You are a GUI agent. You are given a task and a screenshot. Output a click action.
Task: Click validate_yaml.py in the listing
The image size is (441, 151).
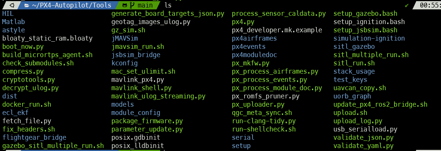[363, 146]
